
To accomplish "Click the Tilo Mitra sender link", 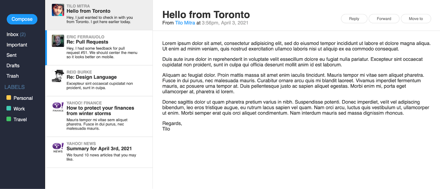I will (185, 23).
